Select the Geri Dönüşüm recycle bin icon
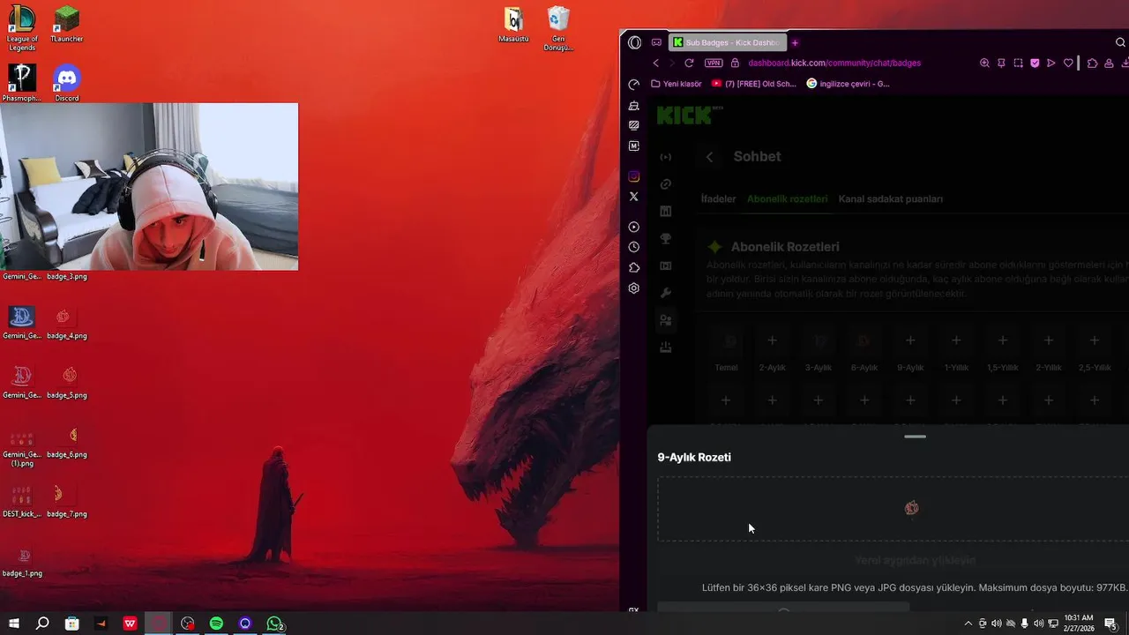Viewport: 1129px width, 635px height. pyautogui.click(x=558, y=28)
